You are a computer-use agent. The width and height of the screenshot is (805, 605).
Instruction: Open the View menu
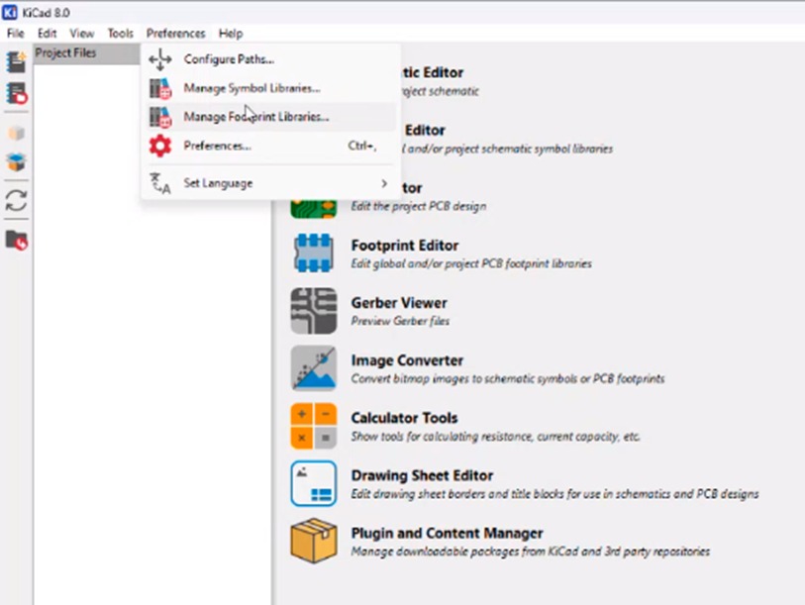coord(81,34)
